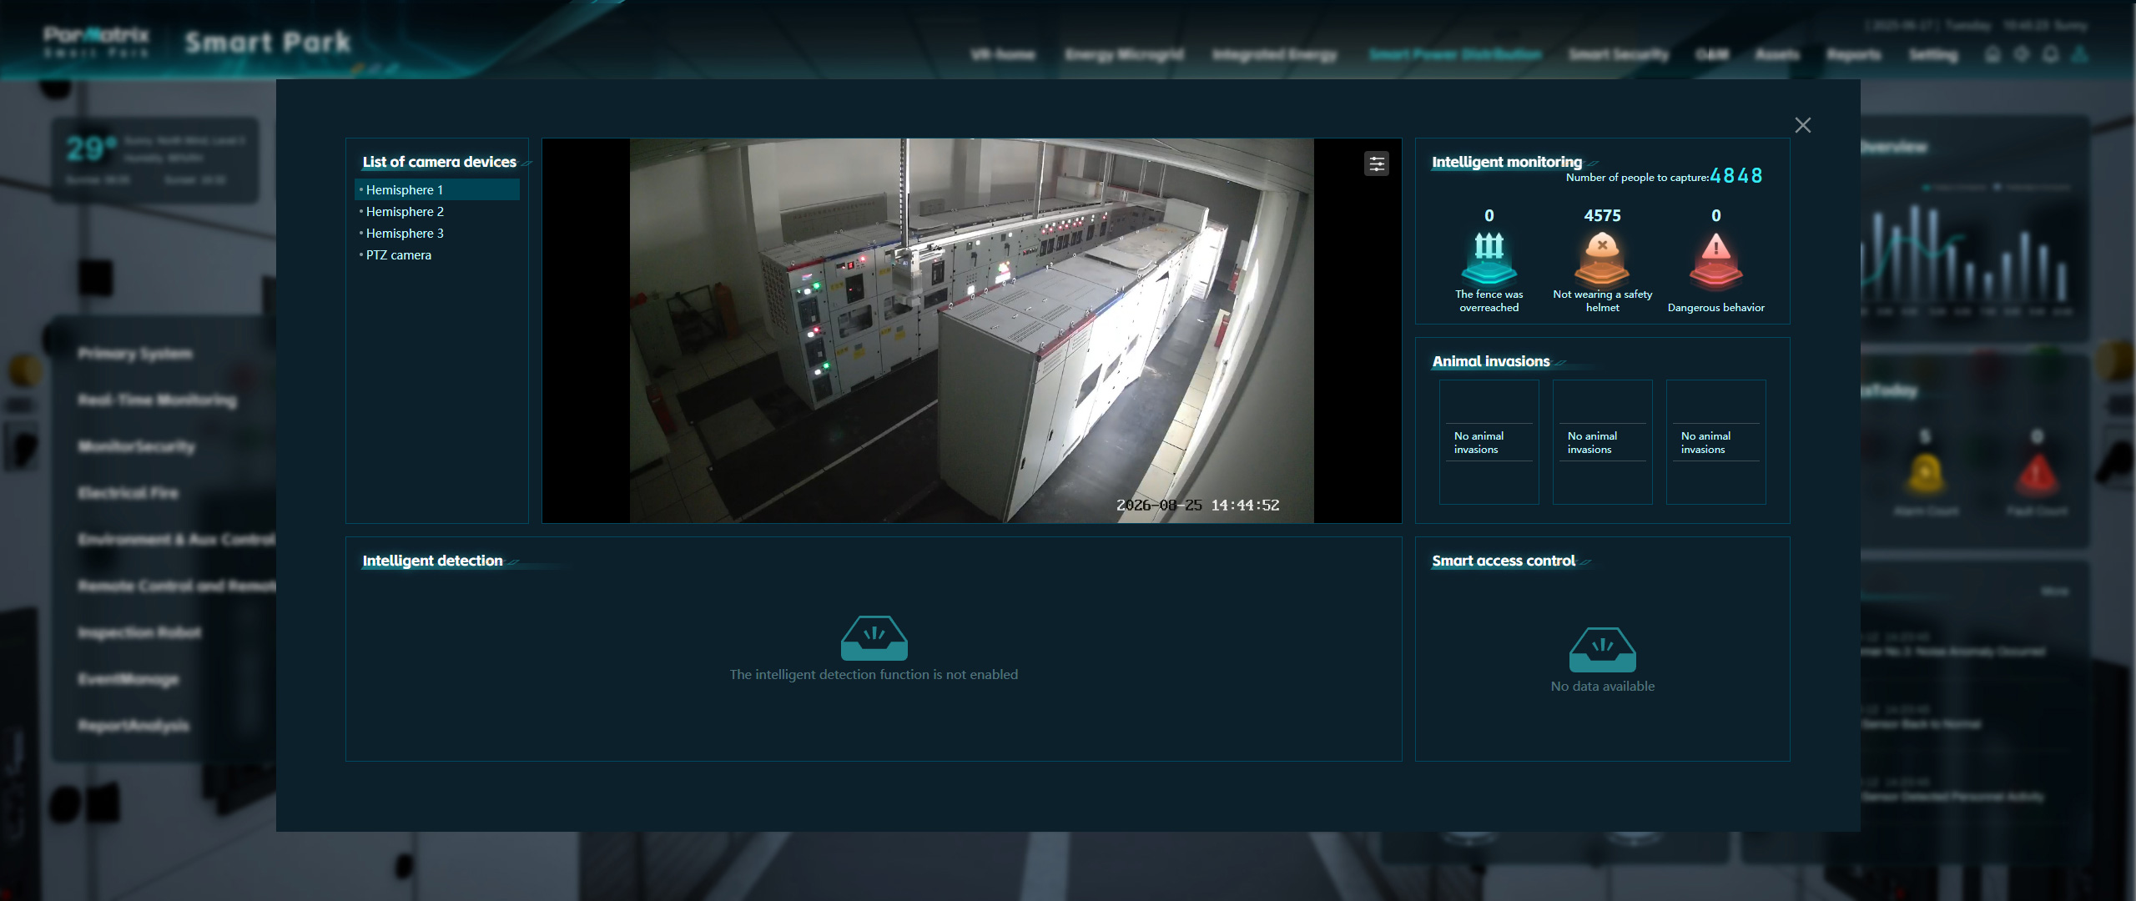Screen dimensions: 2136x901
Task: Open Electrical Fire in background sidebar
Action: click(128, 493)
